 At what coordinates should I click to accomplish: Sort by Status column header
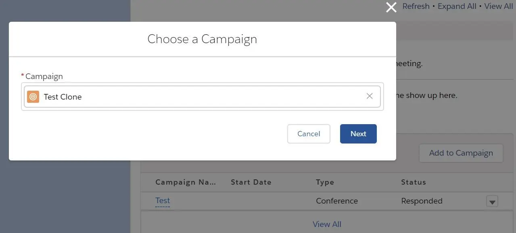tap(414, 182)
